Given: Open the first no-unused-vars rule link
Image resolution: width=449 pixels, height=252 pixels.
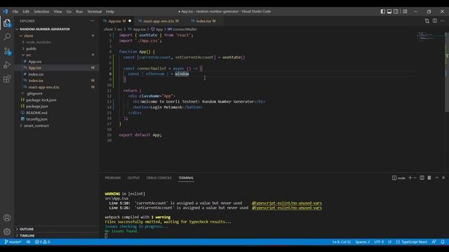Looking at the screenshot, I should [287, 203].
